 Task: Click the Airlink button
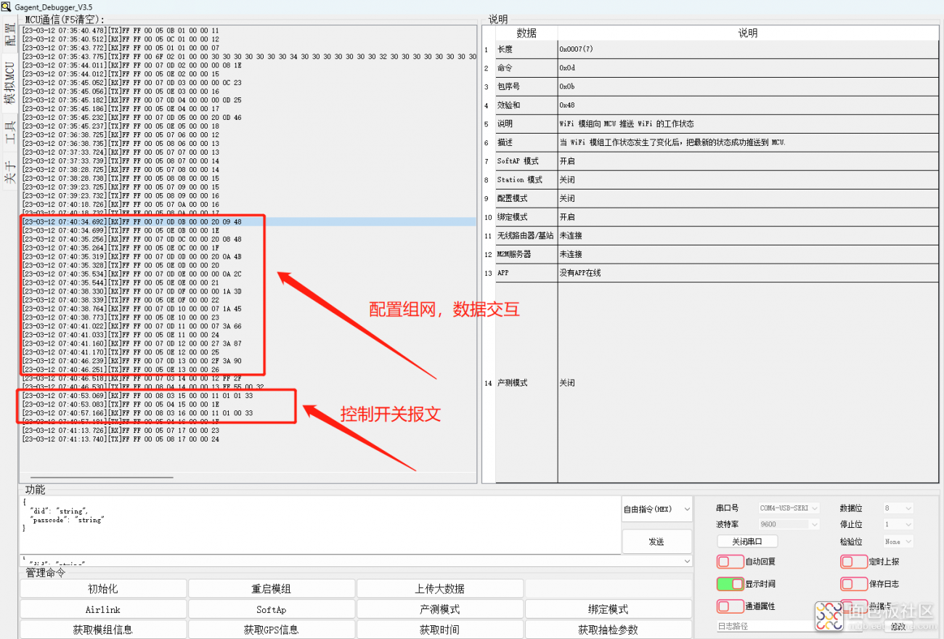103,609
